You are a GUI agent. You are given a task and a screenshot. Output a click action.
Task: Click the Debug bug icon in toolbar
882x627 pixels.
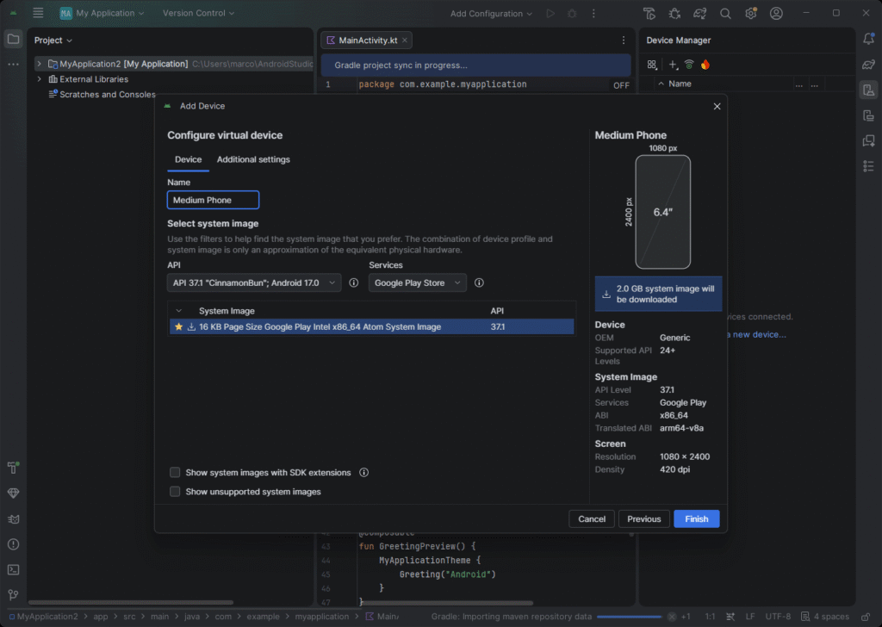[x=572, y=14]
